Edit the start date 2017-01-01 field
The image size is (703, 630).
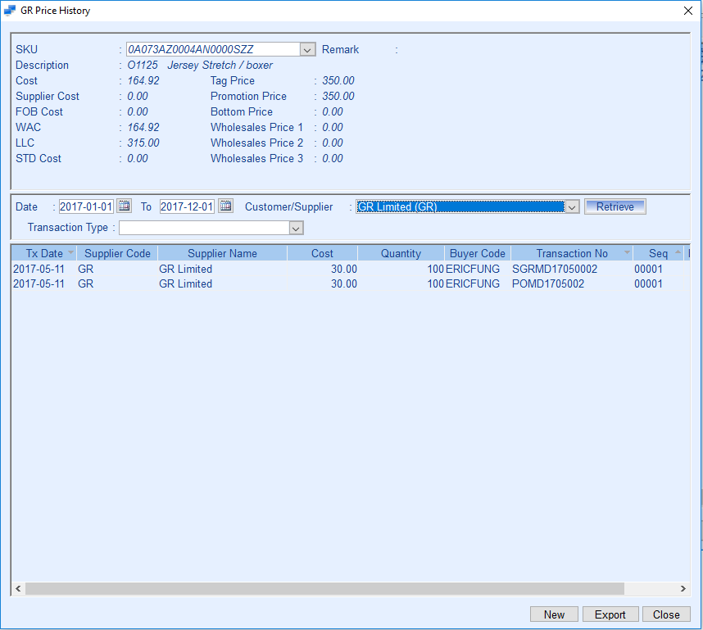[x=86, y=206]
